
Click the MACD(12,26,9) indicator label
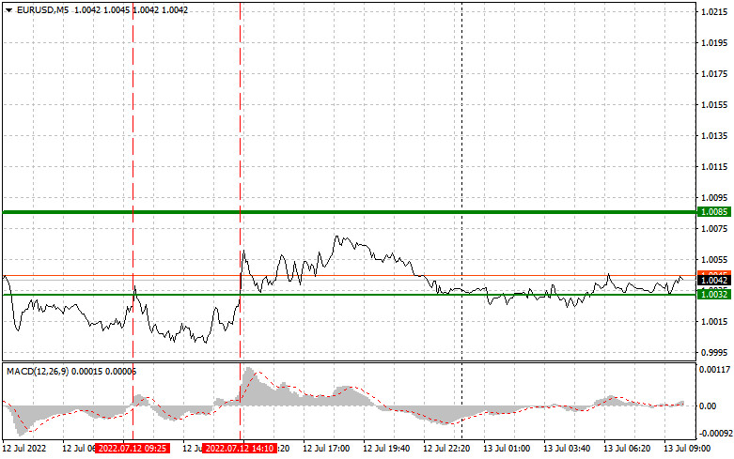coord(38,371)
